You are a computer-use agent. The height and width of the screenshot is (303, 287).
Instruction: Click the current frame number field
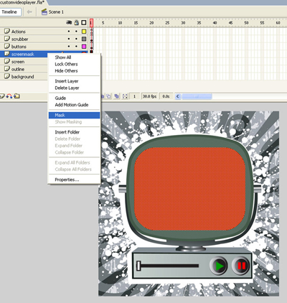point(135,96)
